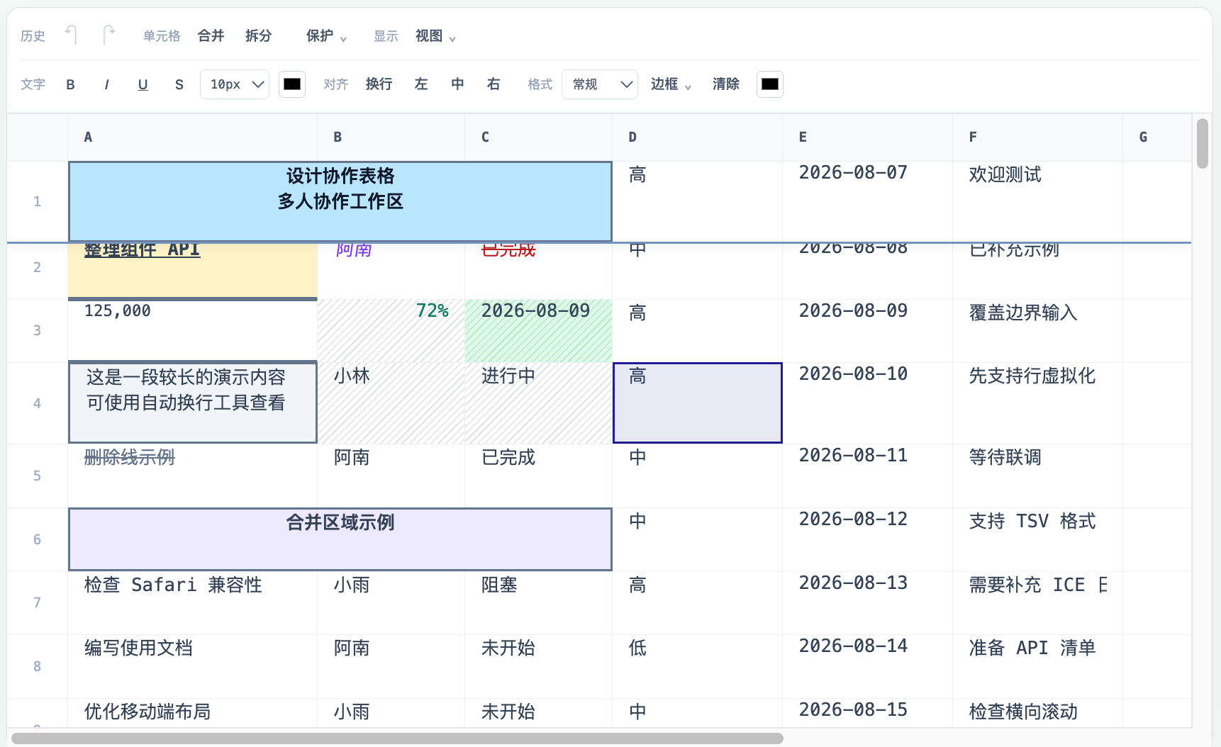Click the horizontal scrollbar thumb
1221x747 pixels.
(398, 738)
